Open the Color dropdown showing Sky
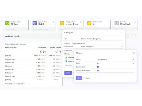This screenshot has height=106, width=142. pyautogui.click(x=116, y=63)
